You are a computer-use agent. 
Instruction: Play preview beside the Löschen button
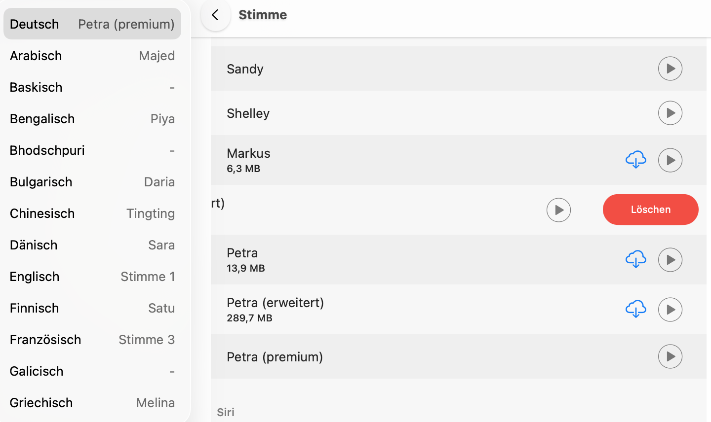(x=558, y=210)
